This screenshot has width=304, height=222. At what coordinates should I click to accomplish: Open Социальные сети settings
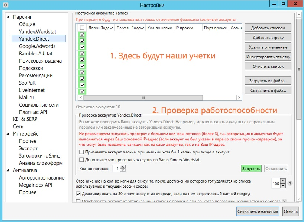(39, 105)
